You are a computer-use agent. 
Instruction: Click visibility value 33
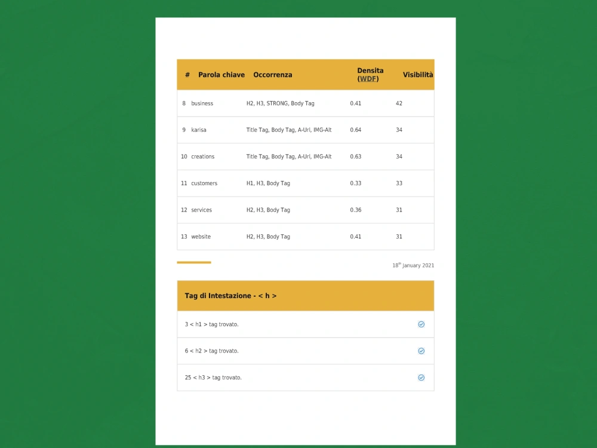(x=399, y=183)
